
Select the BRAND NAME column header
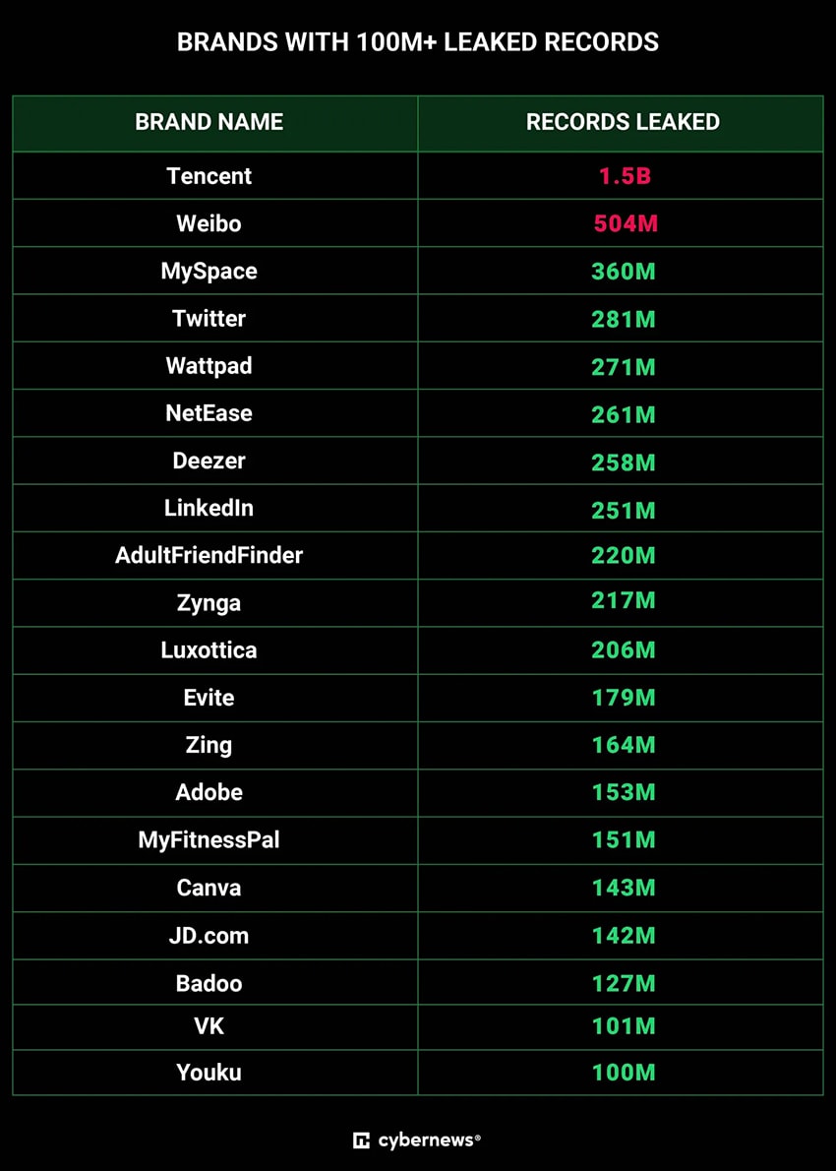tap(209, 122)
